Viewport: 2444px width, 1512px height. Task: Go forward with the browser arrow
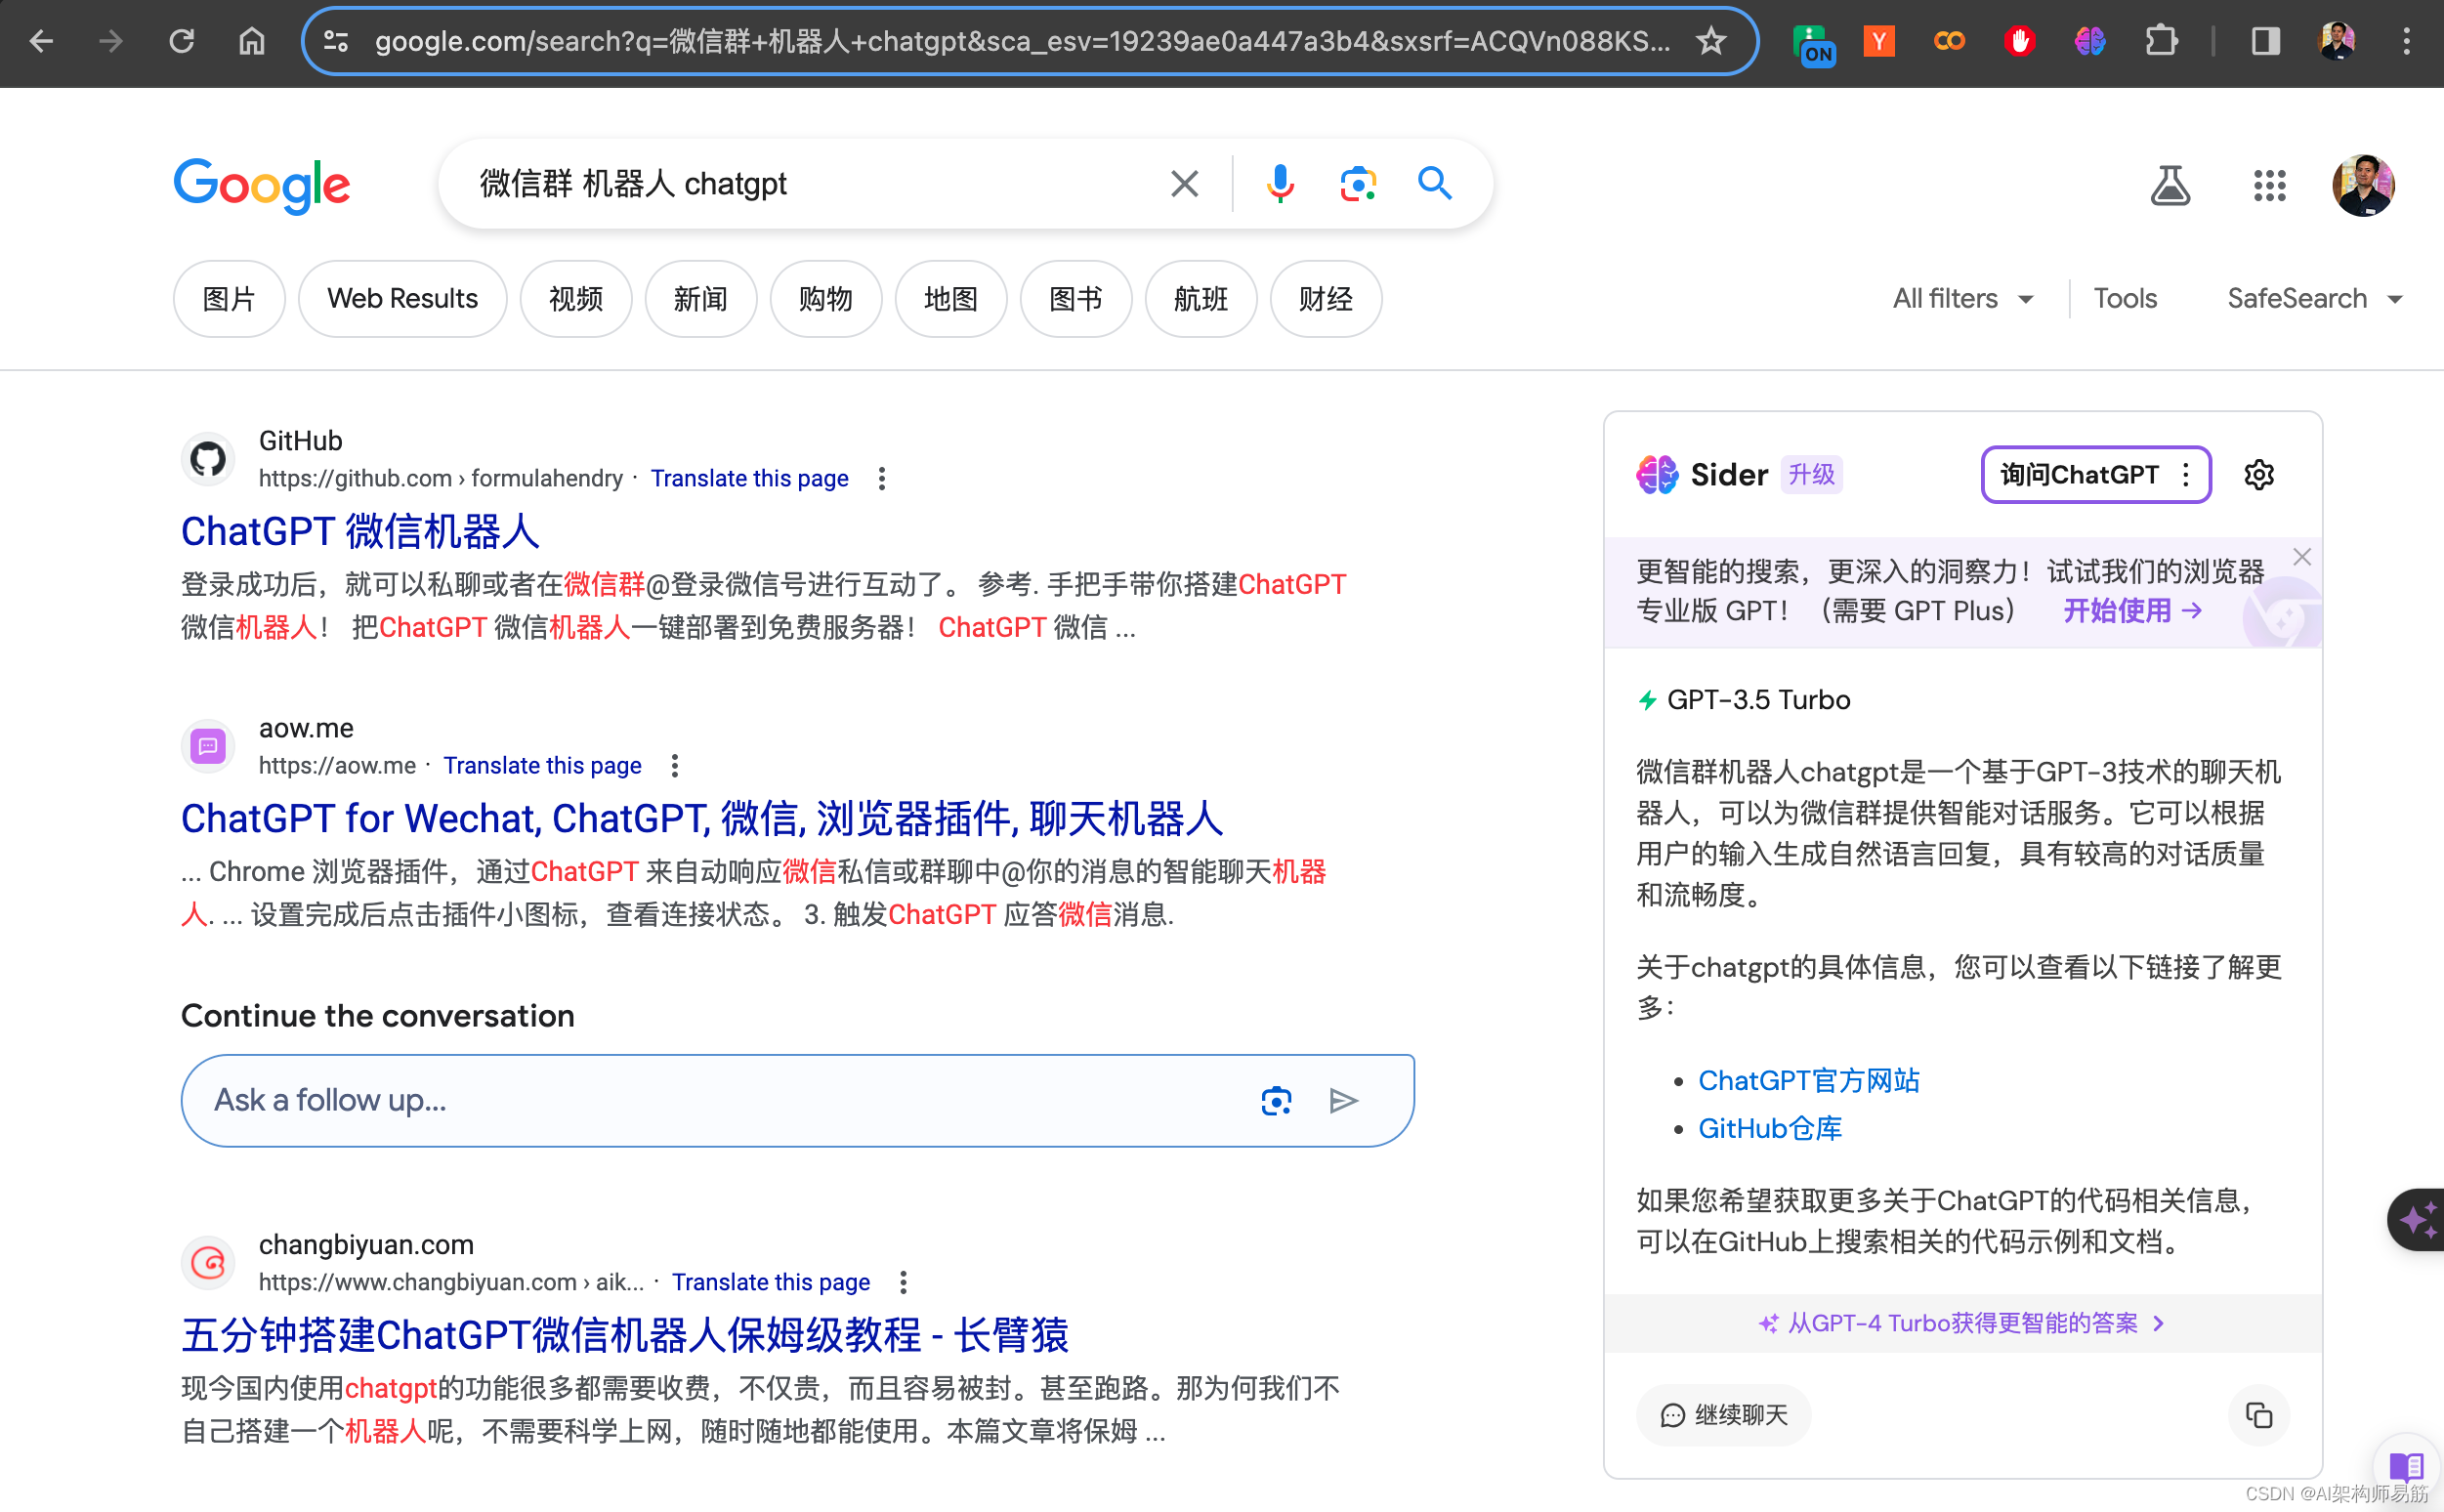click(111, 41)
